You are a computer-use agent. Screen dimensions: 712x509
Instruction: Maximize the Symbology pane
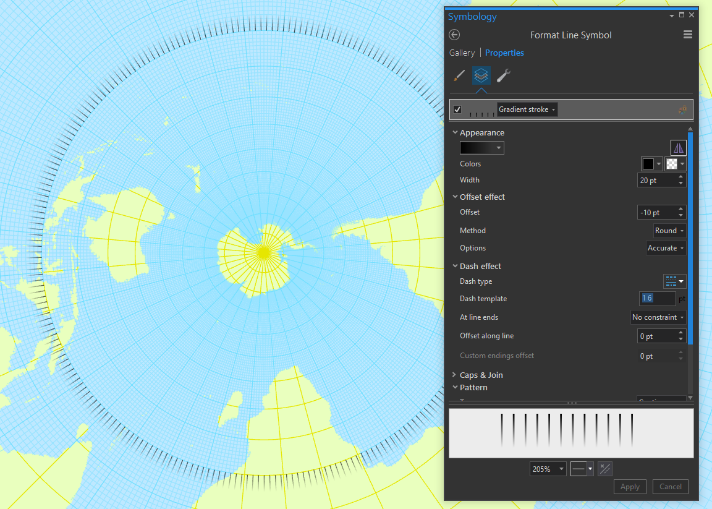click(x=682, y=15)
